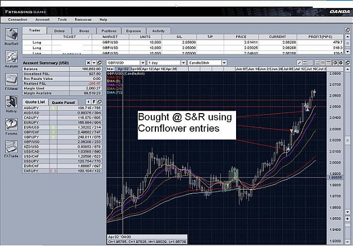Switch to the Orders tab
This screenshot has width=353, height=246.
click(59, 31)
